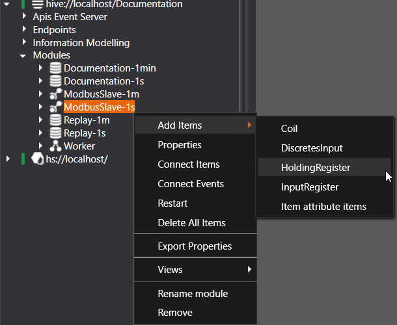Click the database icon beside Documentation-1s
The width and height of the screenshot is (397, 325).
(x=56, y=81)
